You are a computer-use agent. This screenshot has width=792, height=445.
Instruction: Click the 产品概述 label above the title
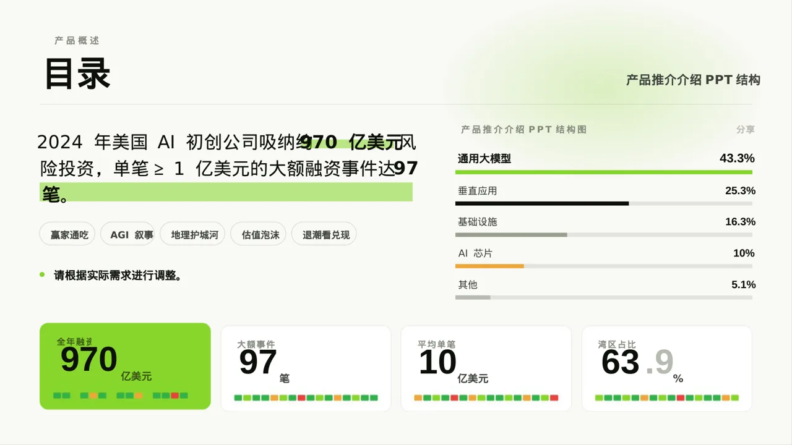click(x=77, y=41)
